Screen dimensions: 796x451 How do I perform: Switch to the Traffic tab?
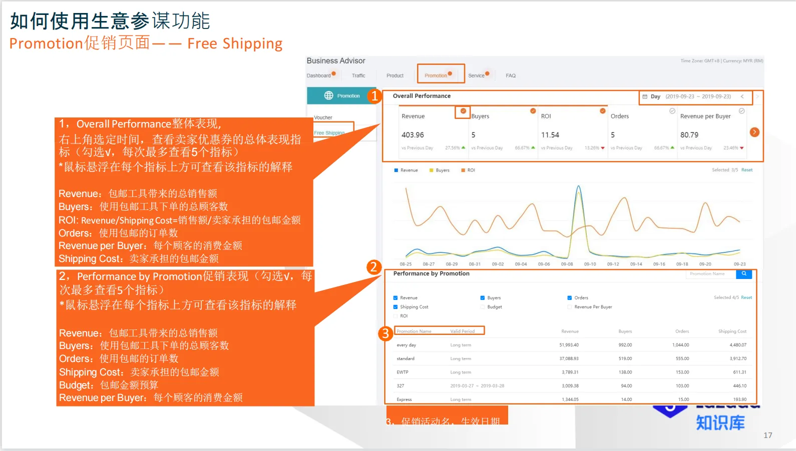tap(358, 76)
